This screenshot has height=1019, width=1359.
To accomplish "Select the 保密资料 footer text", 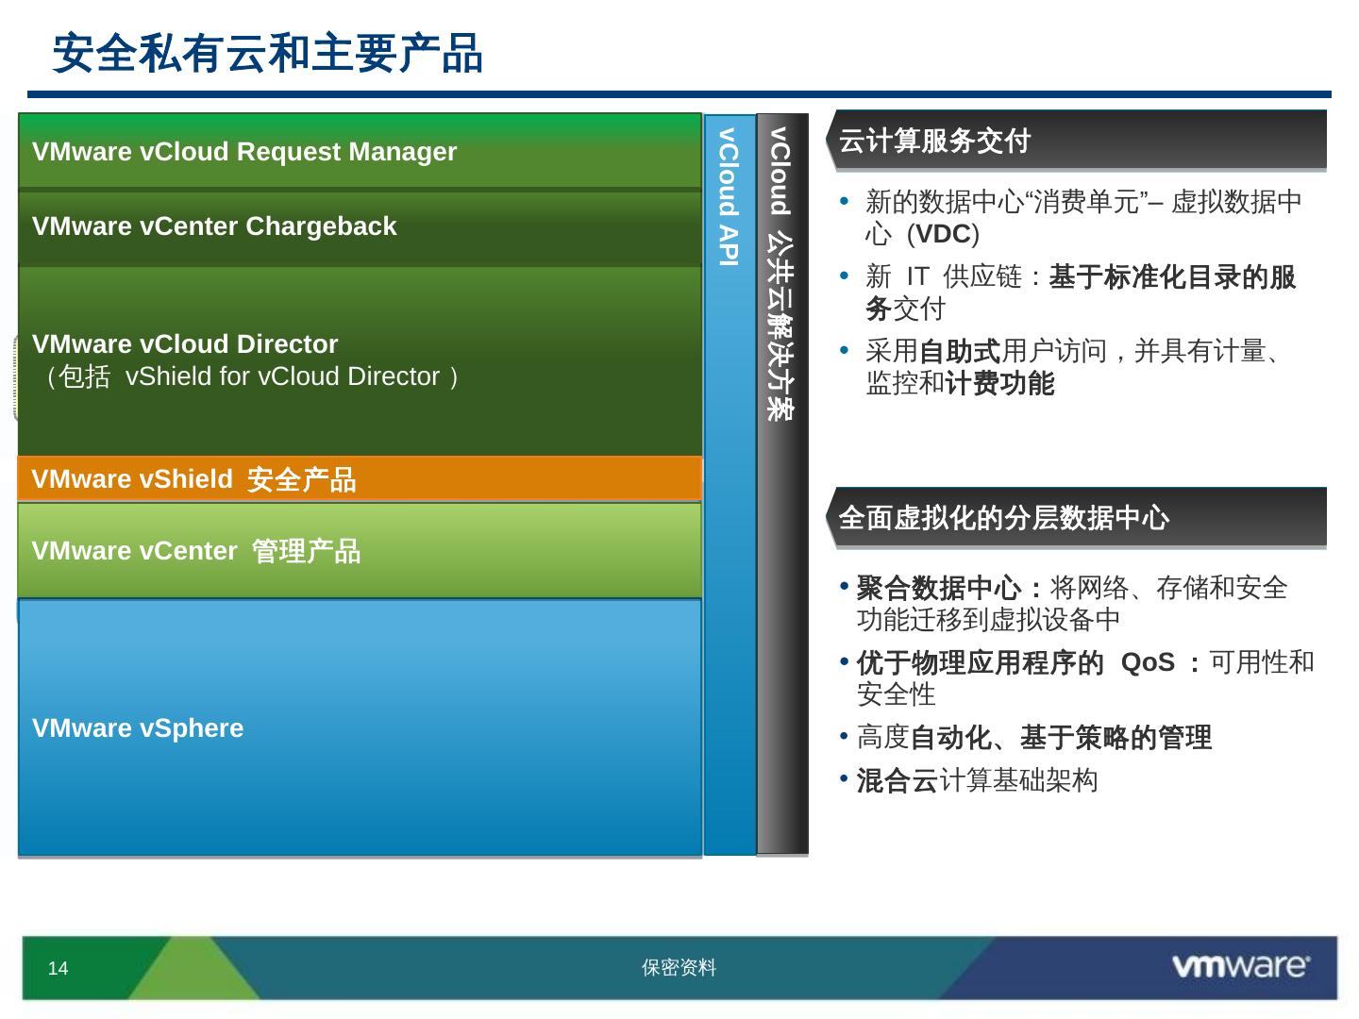I will pyautogui.click(x=679, y=967).
